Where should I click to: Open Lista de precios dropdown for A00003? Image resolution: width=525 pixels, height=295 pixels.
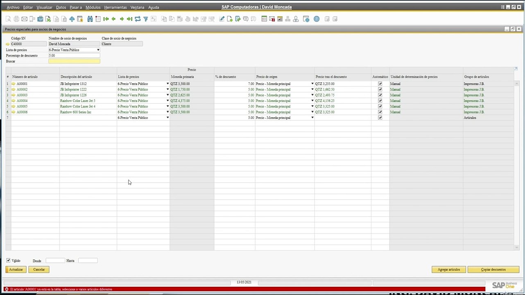click(167, 95)
